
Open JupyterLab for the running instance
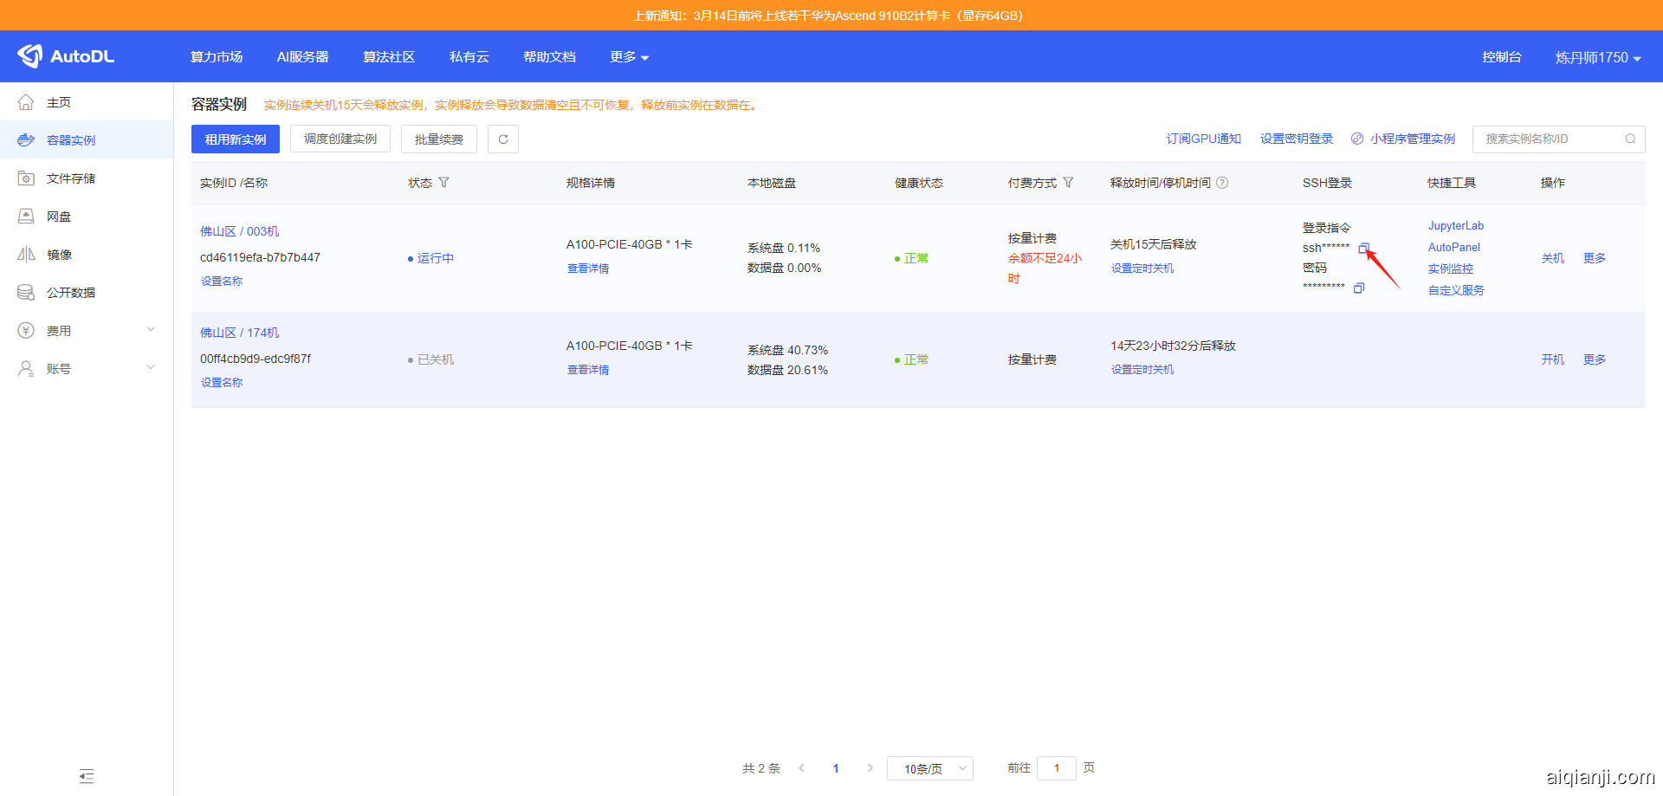(1455, 226)
